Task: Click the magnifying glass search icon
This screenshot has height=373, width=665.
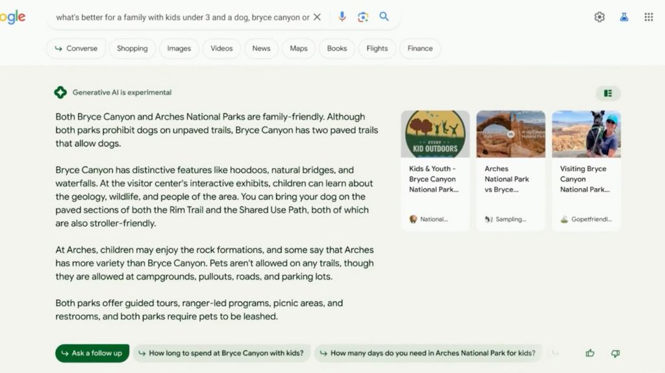Action: tap(384, 16)
